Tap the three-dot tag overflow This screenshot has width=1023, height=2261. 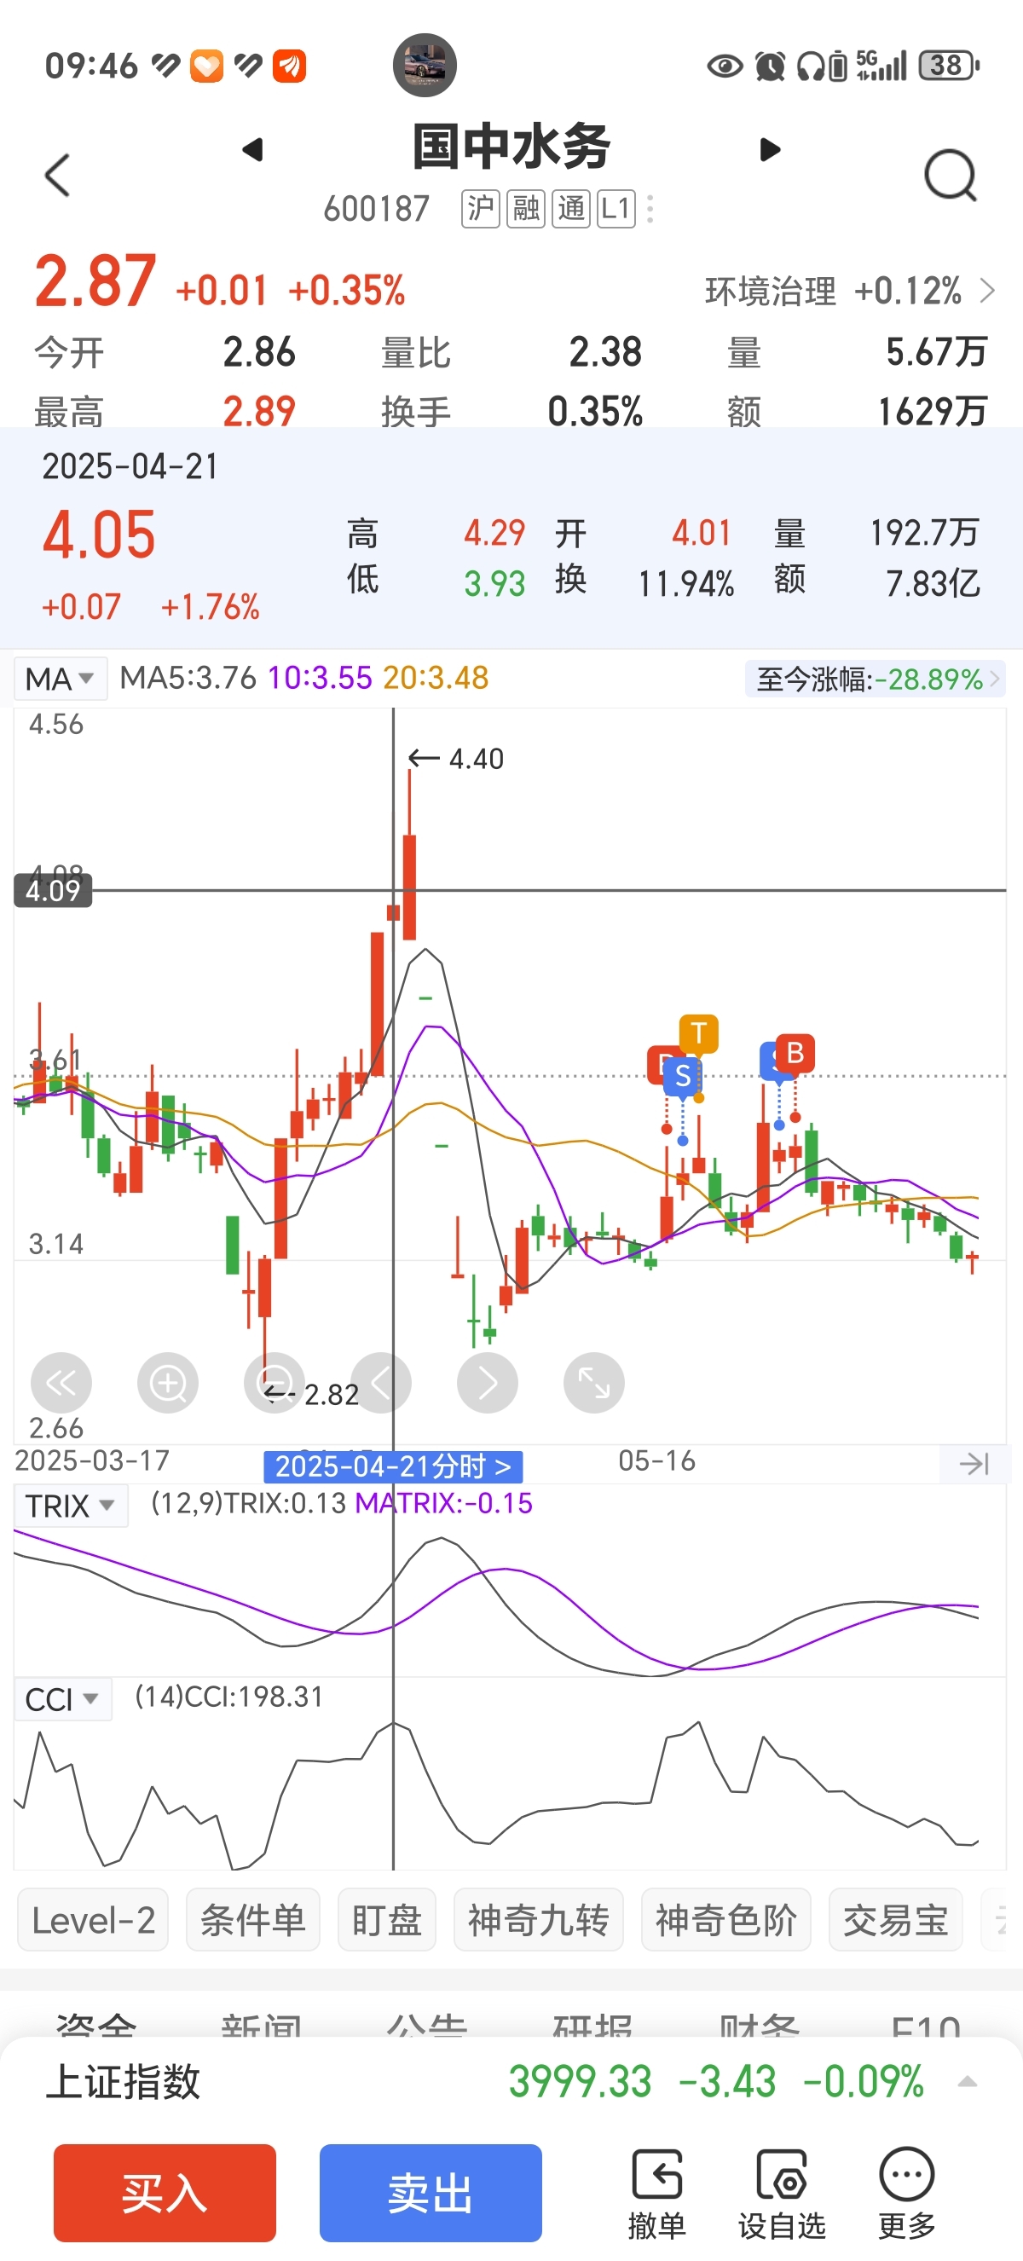click(x=650, y=209)
